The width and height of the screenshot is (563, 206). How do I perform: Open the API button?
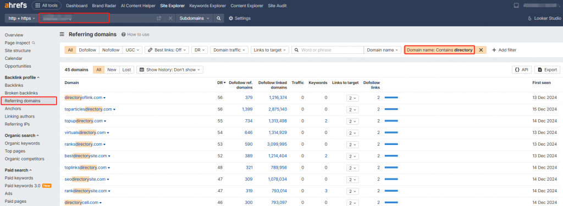(521, 70)
